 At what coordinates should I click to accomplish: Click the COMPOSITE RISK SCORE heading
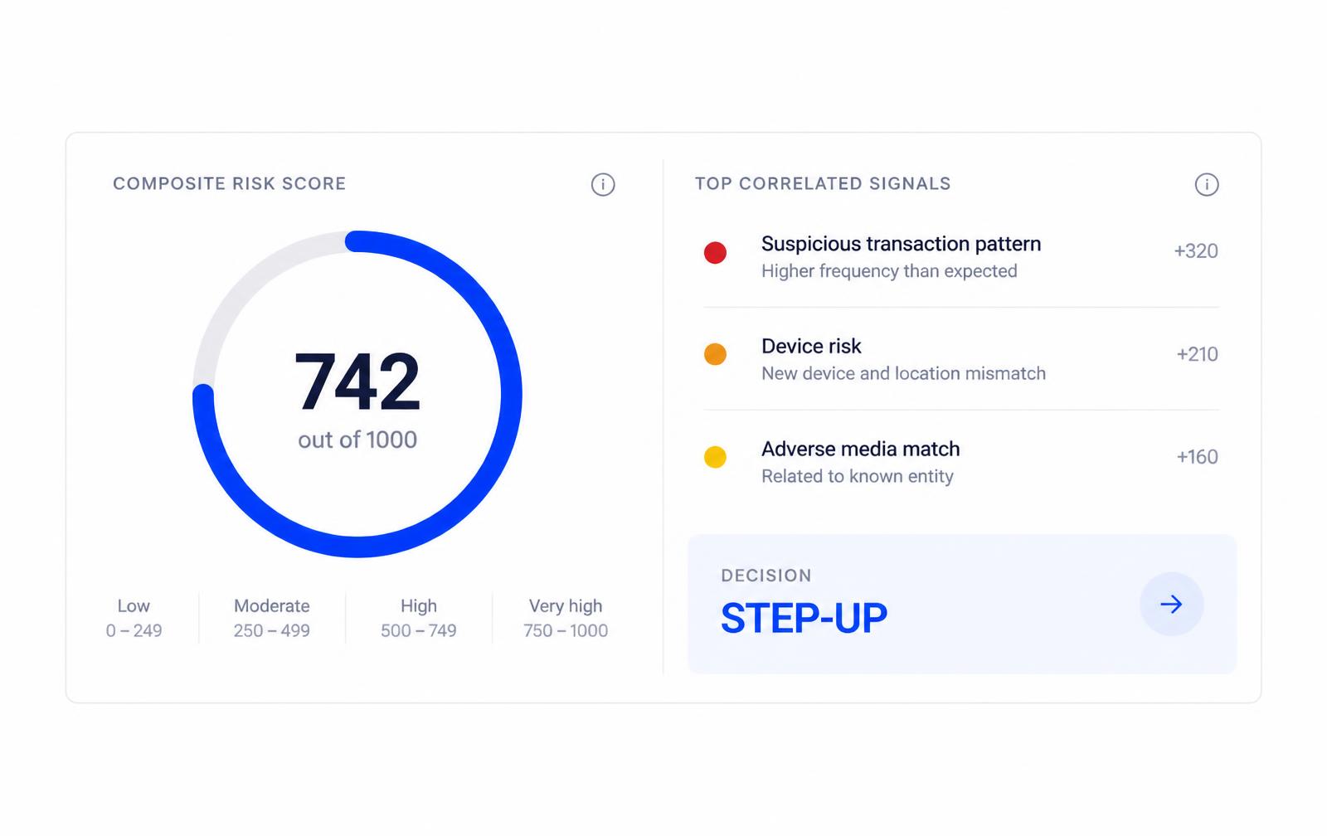tap(230, 183)
